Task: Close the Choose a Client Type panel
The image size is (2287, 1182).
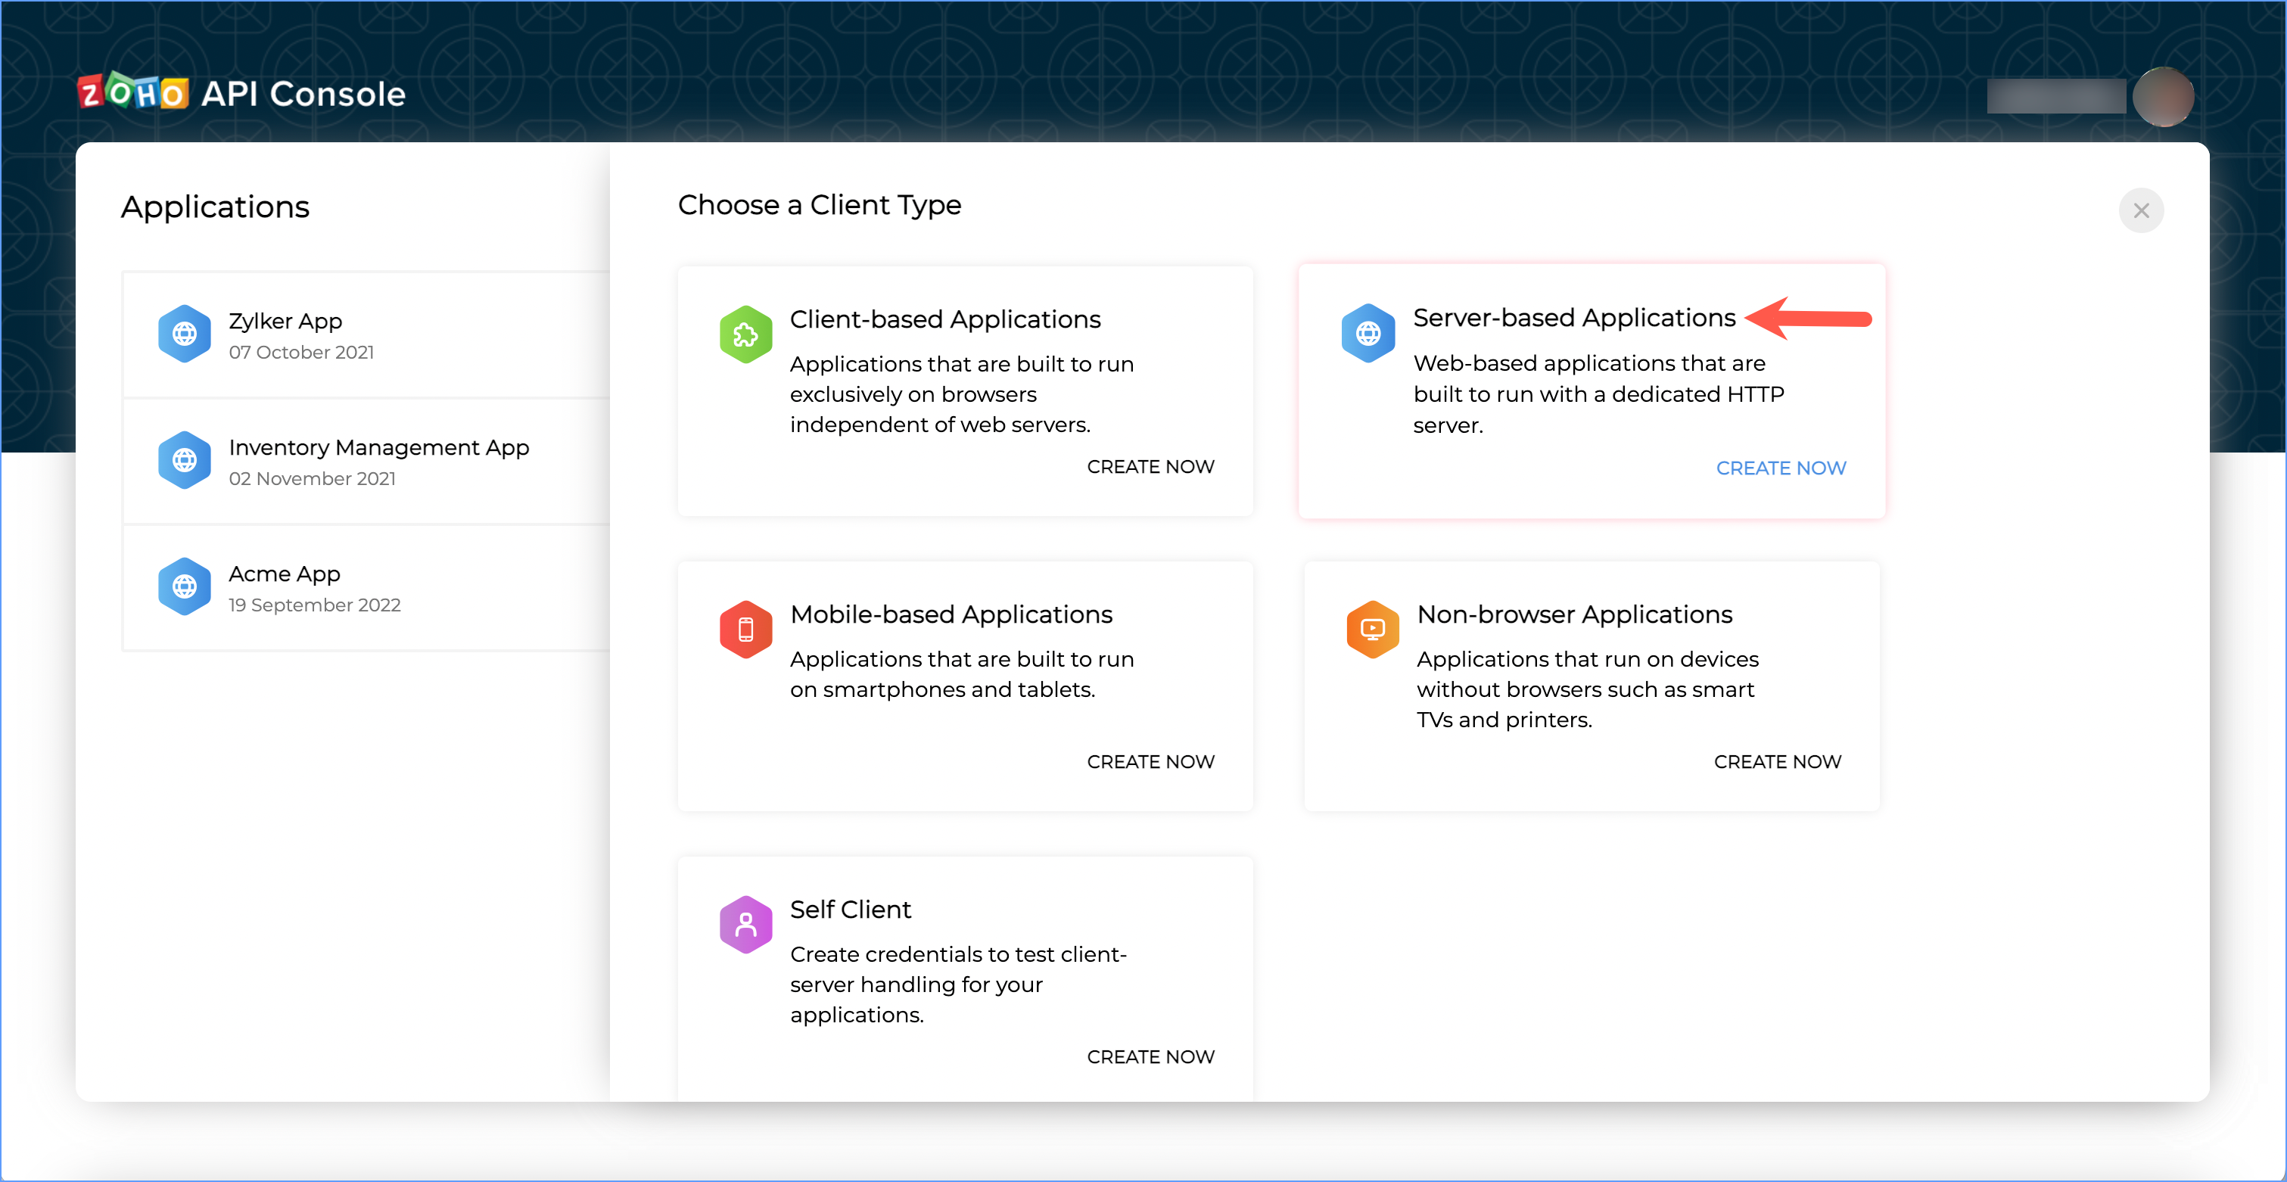Action: 2140,210
